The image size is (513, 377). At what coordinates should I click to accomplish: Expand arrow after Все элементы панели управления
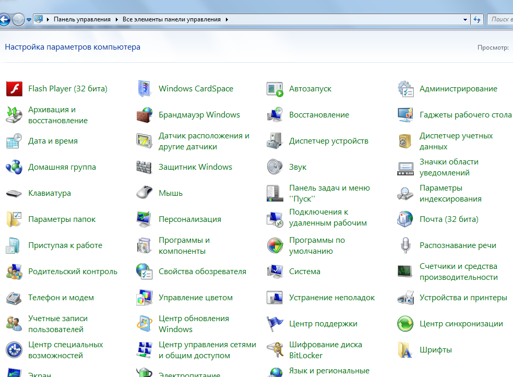(x=226, y=20)
